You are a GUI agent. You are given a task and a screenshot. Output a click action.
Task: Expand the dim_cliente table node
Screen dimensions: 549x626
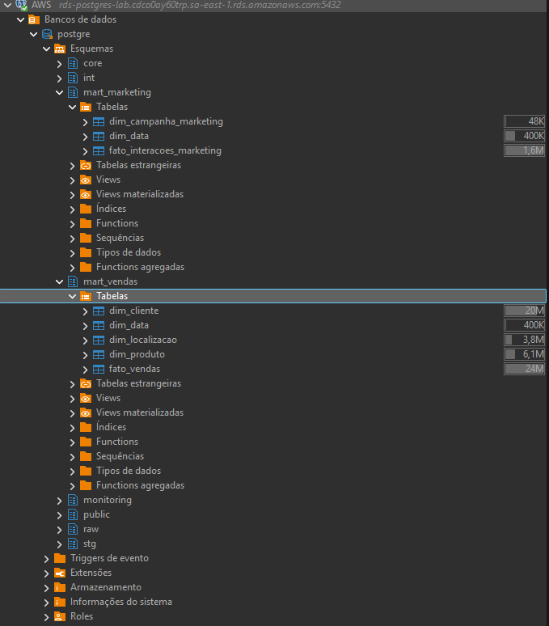85,311
